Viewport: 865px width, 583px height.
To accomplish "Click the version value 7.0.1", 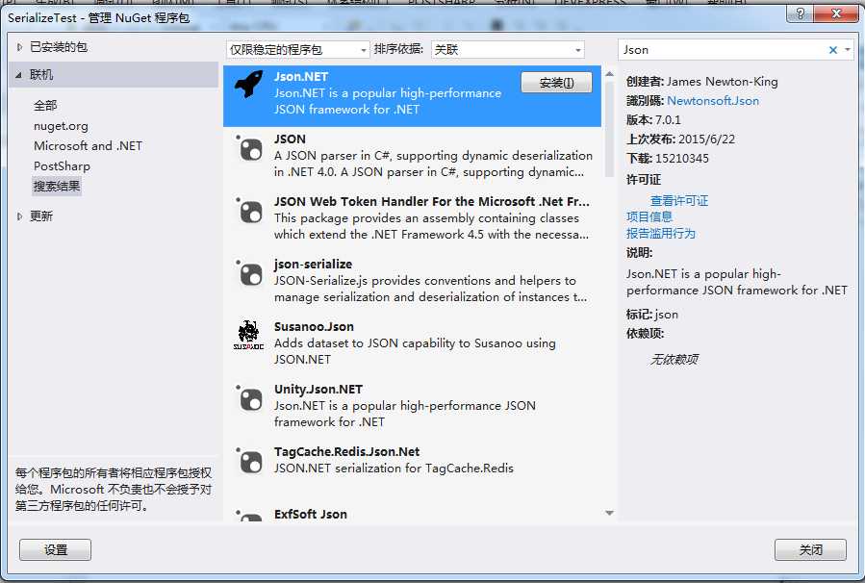I will point(668,119).
